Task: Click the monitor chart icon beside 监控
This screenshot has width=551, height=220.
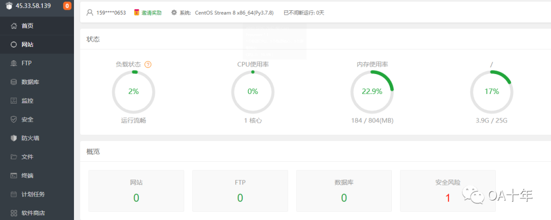Action: pyautogui.click(x=14, y=101)
